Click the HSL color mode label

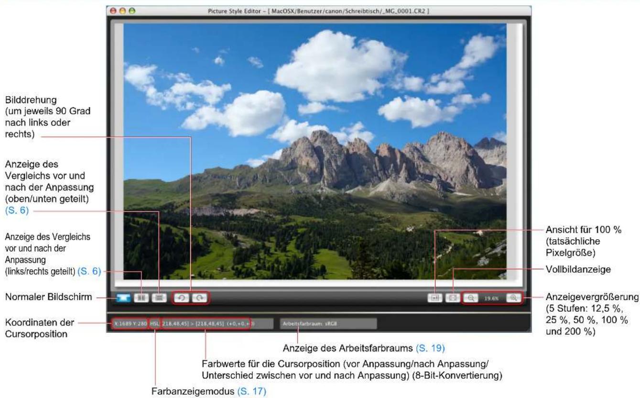pos(155,324)
